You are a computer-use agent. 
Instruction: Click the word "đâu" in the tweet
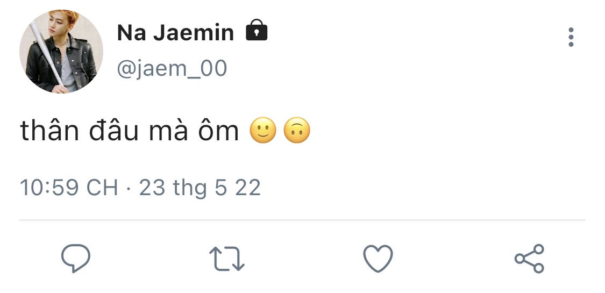point(105,131)
